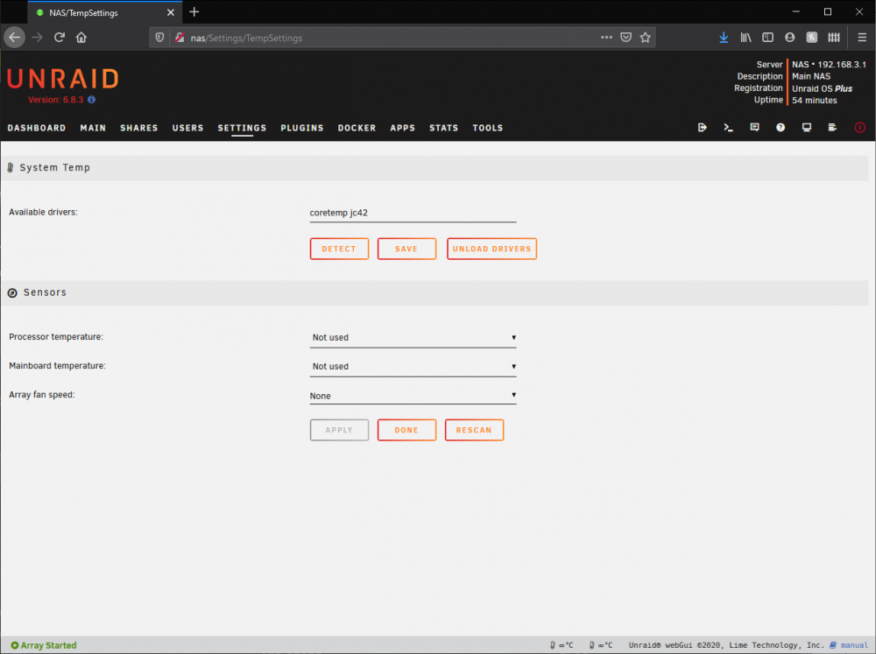The image size is (876, 654).
Task: Reload the current page
Action: click(60, 38)
